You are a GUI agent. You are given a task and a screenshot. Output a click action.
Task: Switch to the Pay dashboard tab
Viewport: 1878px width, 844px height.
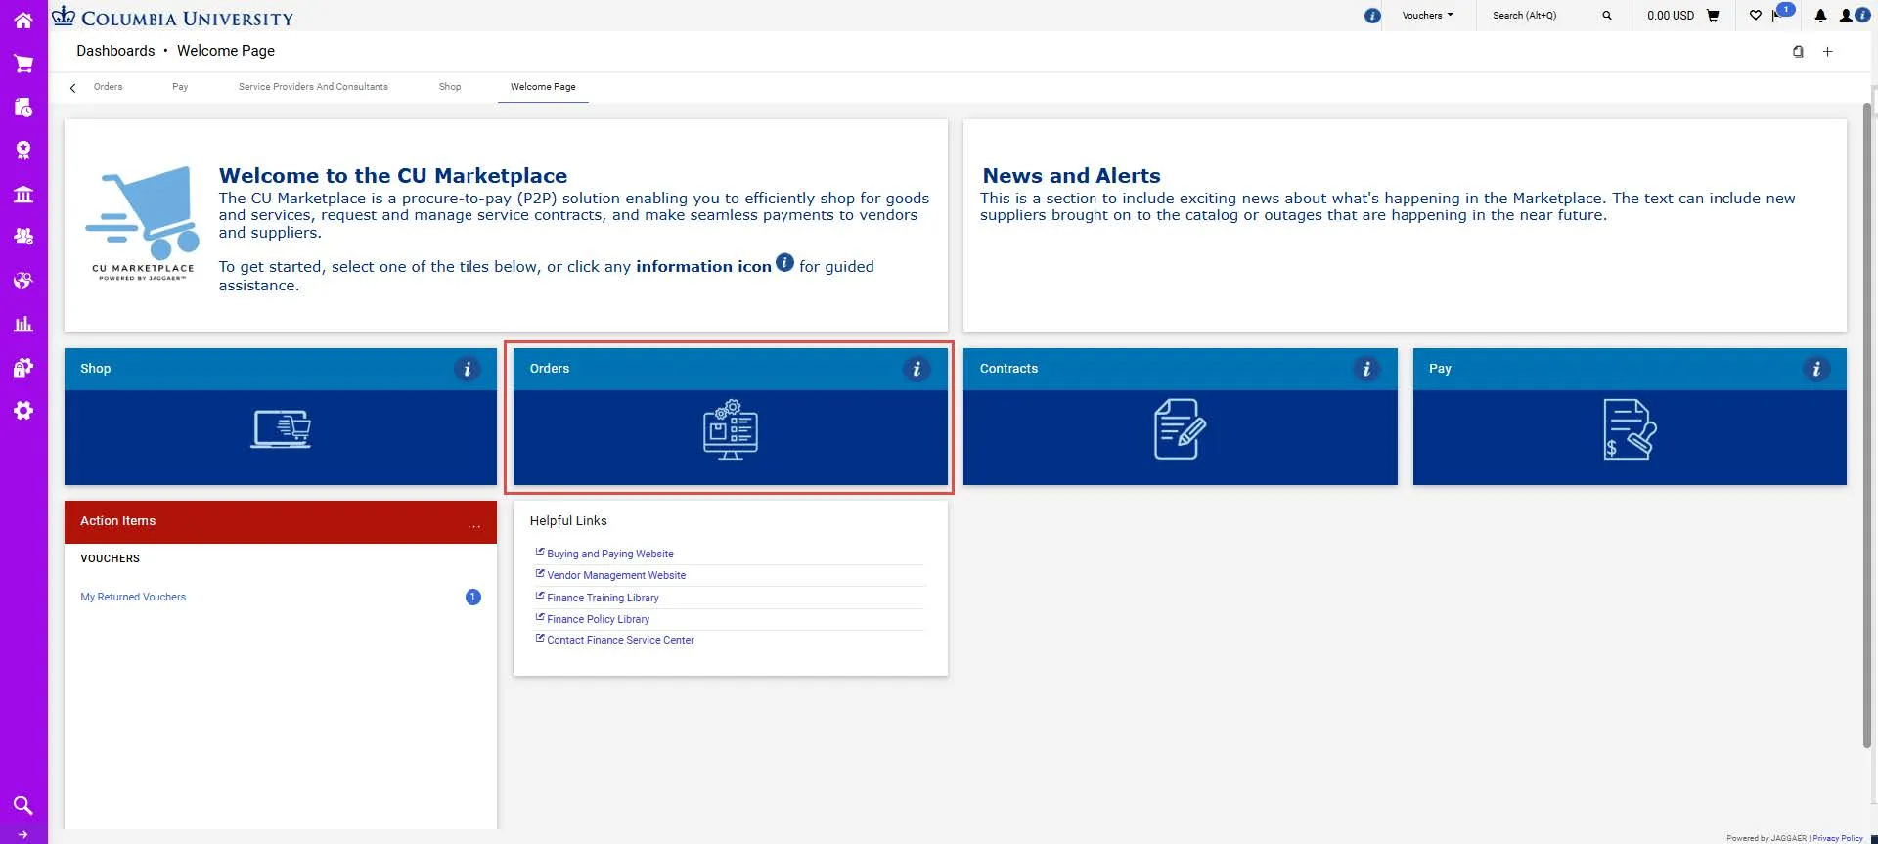coord(180,87)
